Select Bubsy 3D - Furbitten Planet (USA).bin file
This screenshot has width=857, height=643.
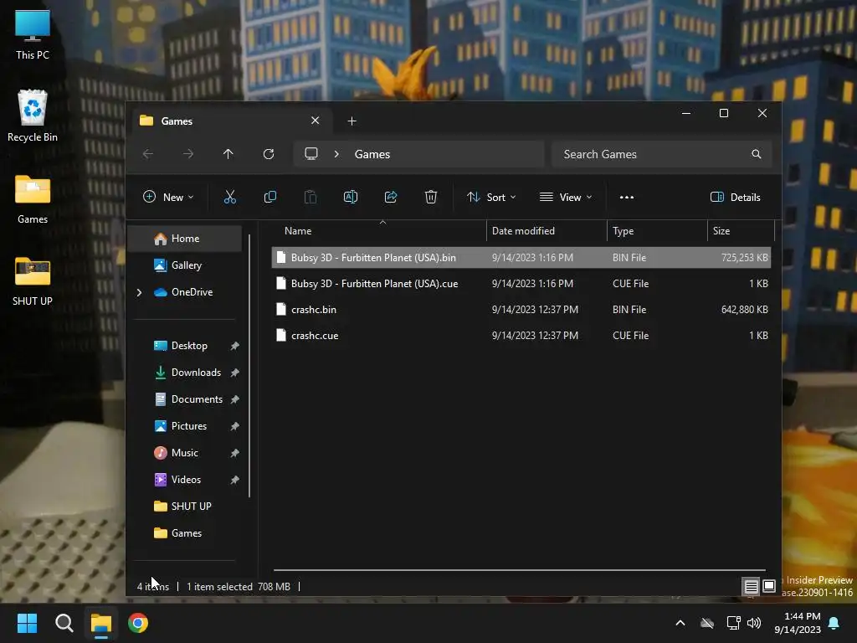click(521, 258)
